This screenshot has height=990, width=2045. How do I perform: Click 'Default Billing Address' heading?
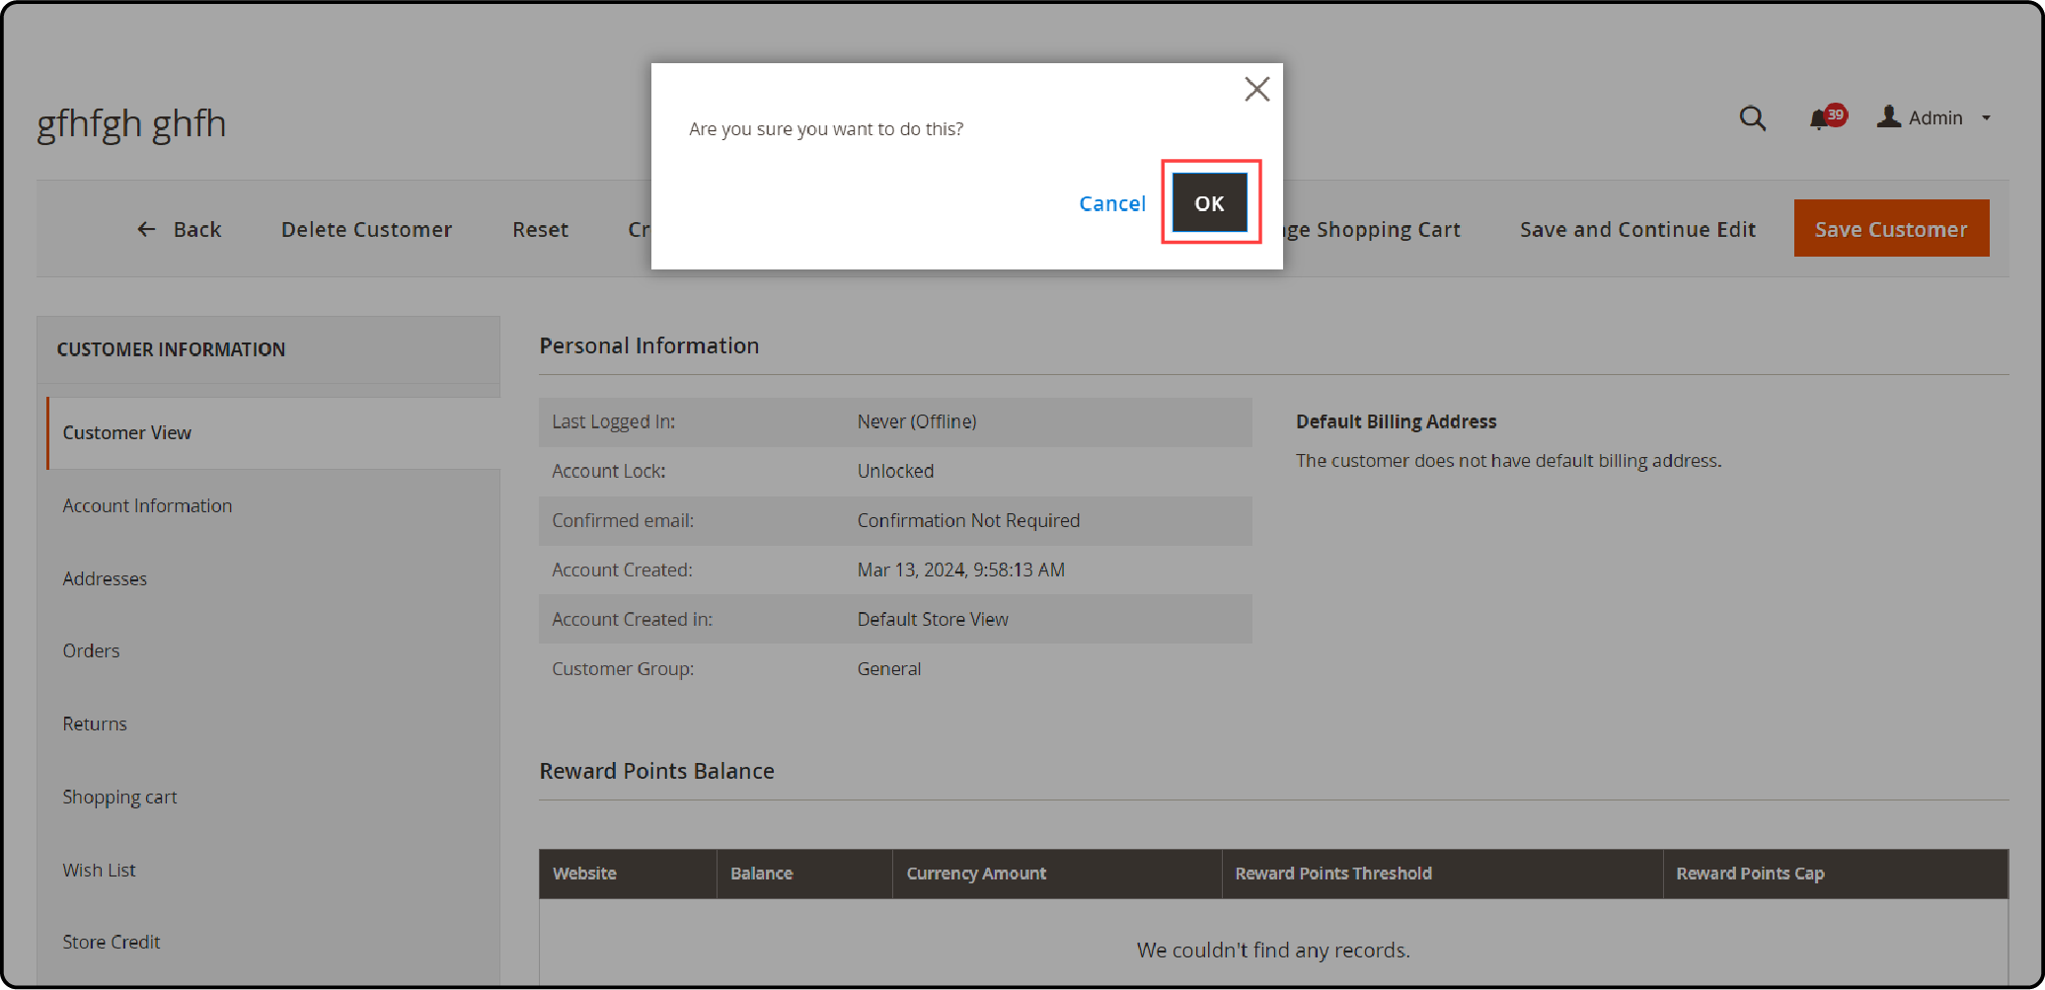(x=1396, y=421)
